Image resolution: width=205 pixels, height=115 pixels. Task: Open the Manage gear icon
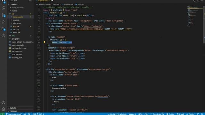4,109
